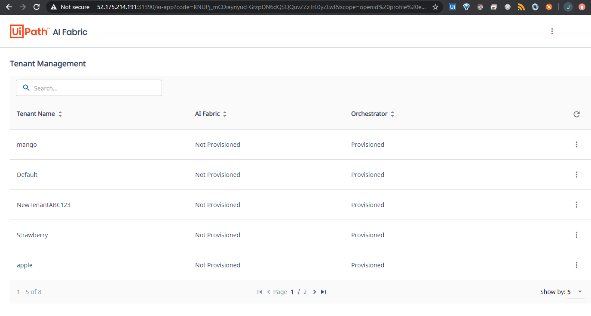Open the kebab menu for Strawberry tenant
This screenshot has height=316, width=591.
pos(576,235)
